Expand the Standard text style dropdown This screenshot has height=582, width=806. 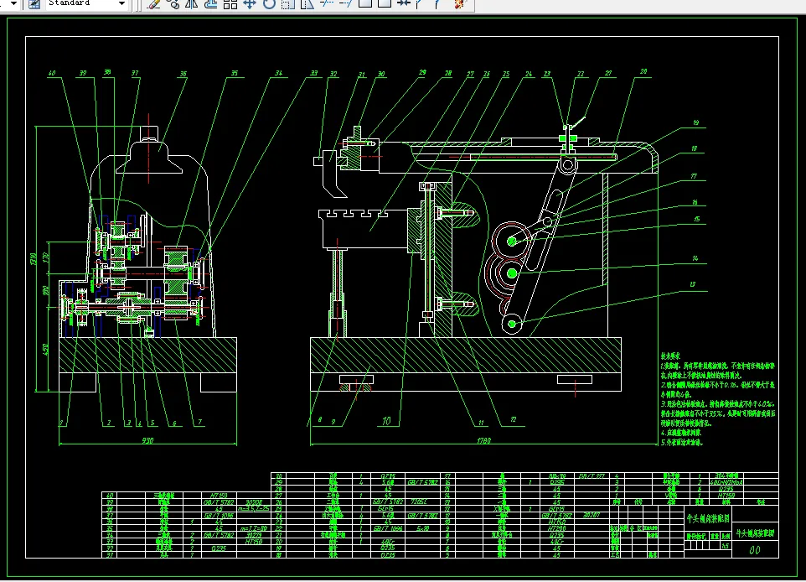coord(121,4)
